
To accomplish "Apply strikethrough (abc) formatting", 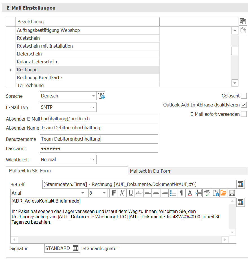I will click(x=139, y=193).
